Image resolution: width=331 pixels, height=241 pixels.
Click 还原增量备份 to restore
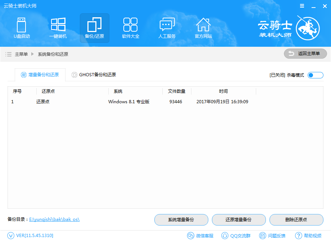tap(239, 220)
